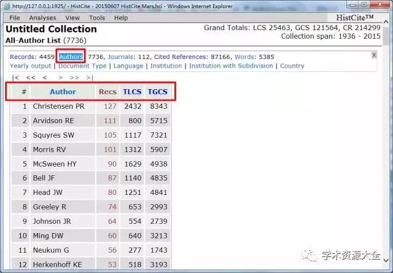Click TLCS value 1629
This screenshot has width=393, height=273.
point(133,164)
